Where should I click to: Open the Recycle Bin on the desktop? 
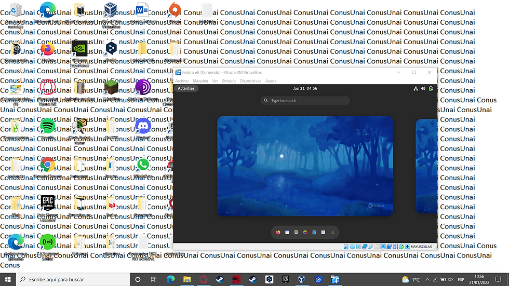tap(16, 14)
